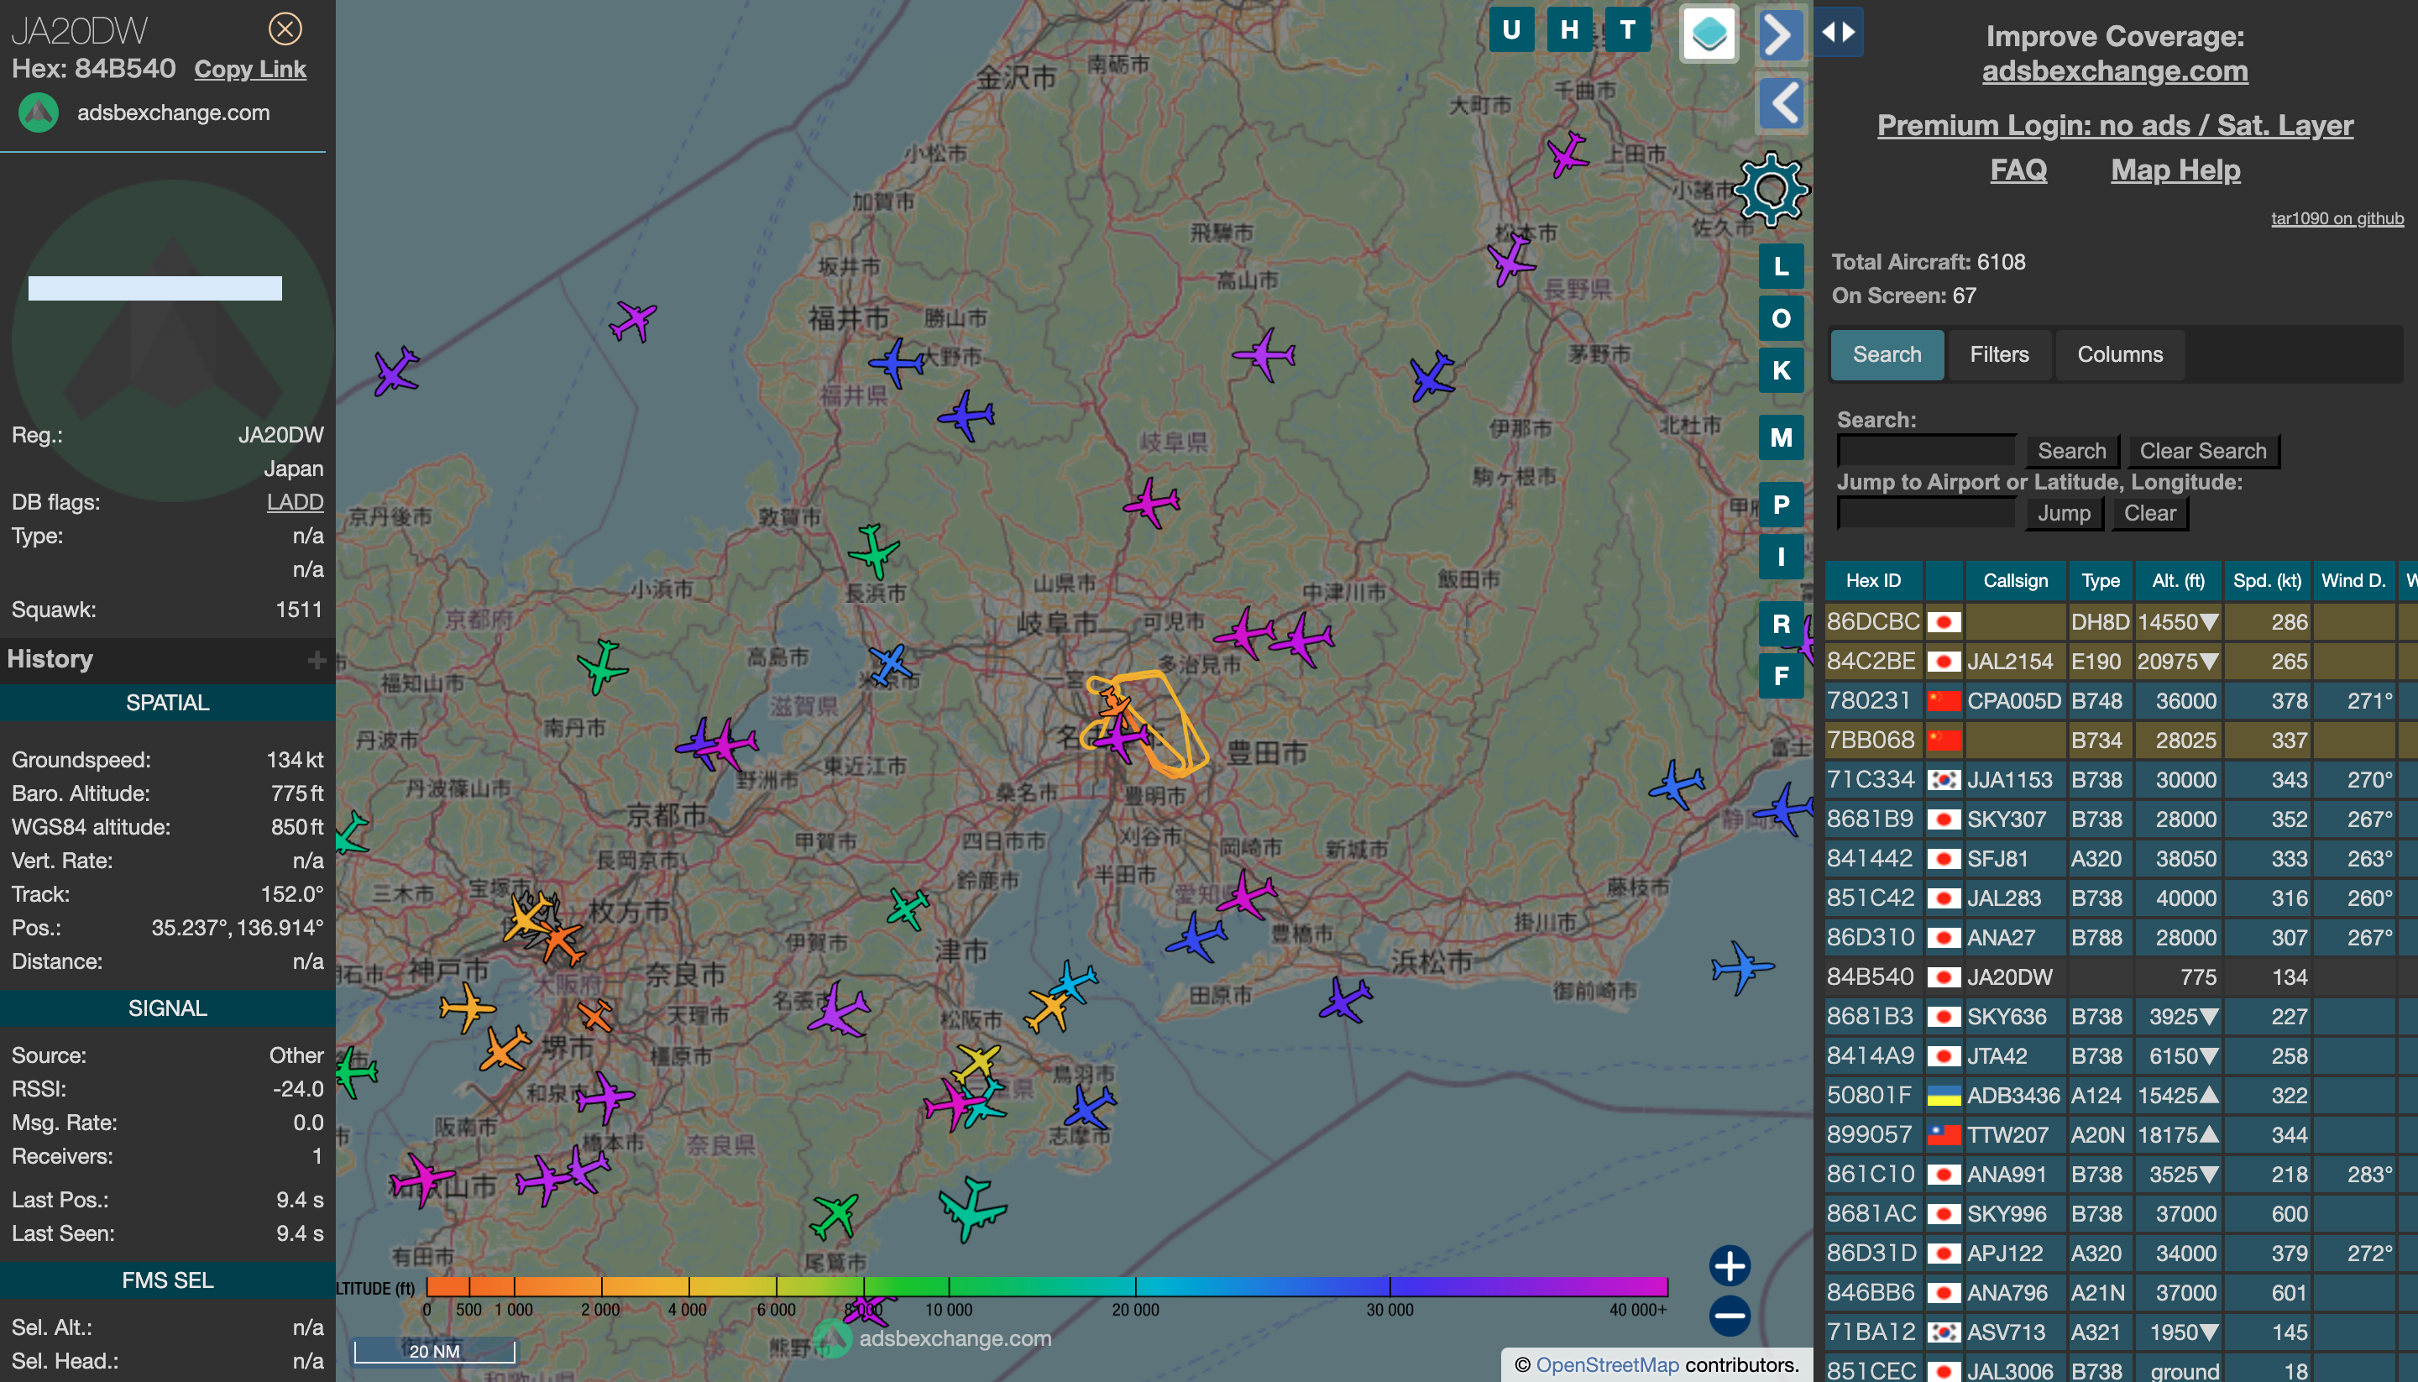This screenshot has width=2418, height=1382.
Task: Click the Clear button beside Jump
Action: (x=2149, y=514)
